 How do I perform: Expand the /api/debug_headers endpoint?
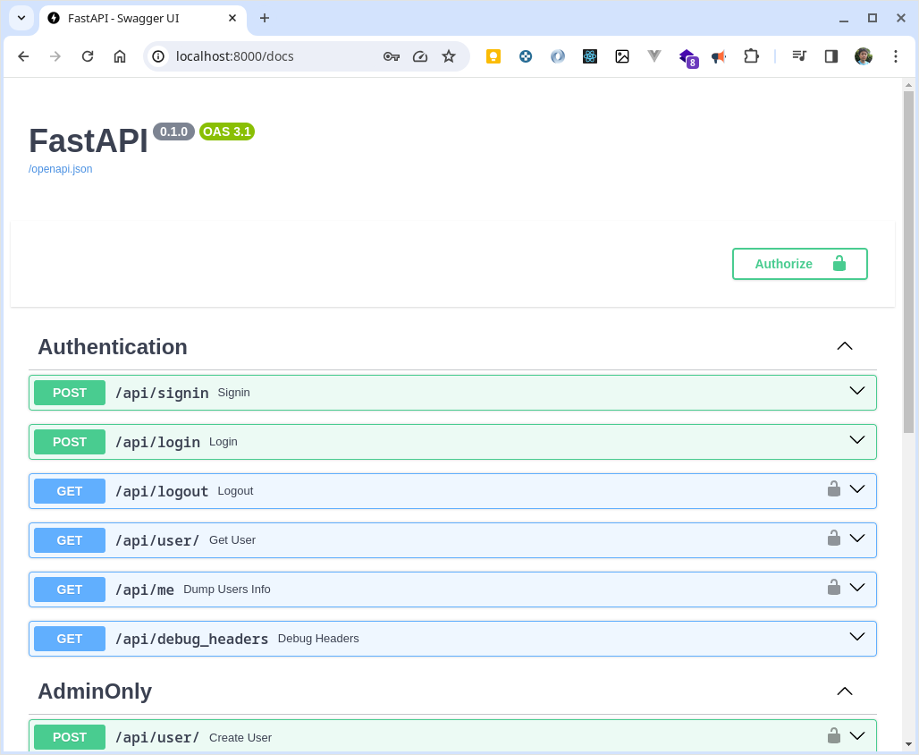point(857,637)
